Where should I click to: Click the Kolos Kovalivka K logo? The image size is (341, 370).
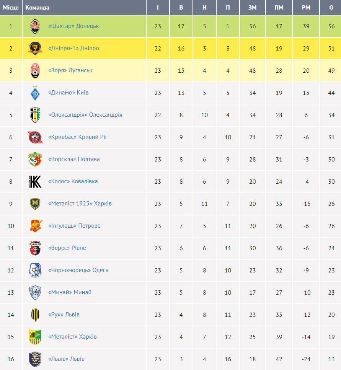(x=35, y=181)
